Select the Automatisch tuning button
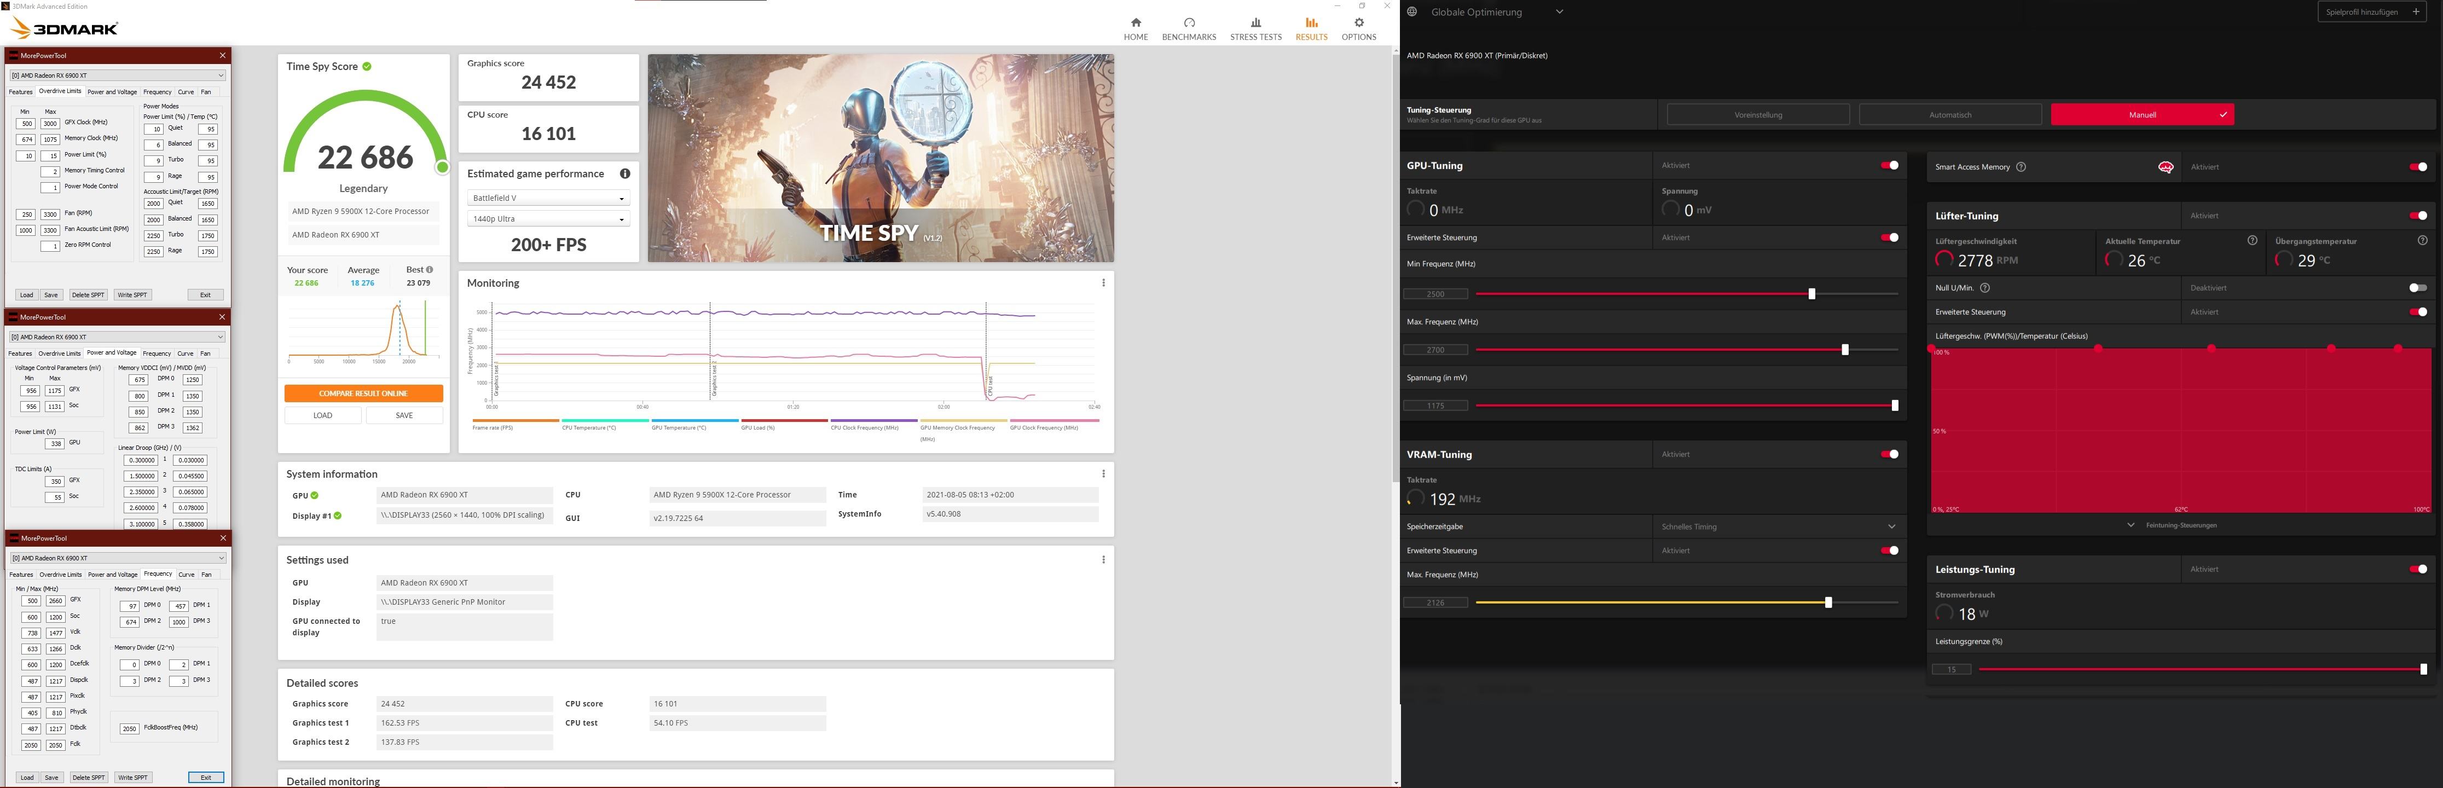Image resolution: width=2443 pixels, height=788 pixels. (x=1950, y=115)
